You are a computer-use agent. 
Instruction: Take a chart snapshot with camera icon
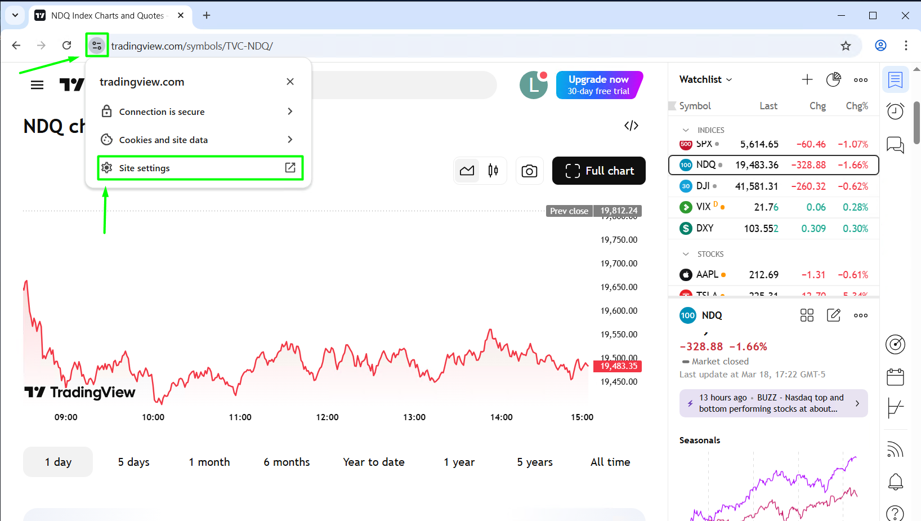pyautogui.click(x=529, y=171)
